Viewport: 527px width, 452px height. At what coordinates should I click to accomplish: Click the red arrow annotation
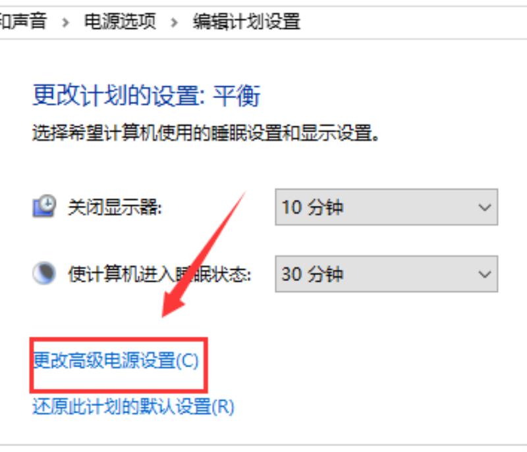coord(204,255)
